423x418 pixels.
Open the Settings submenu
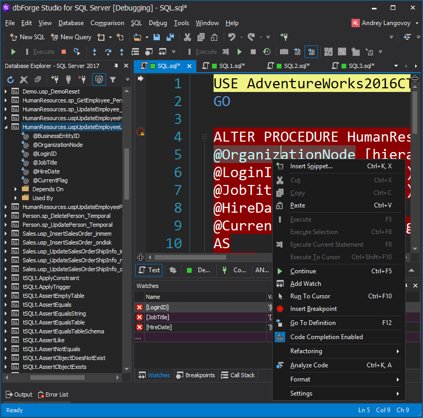tap(338, 393)
